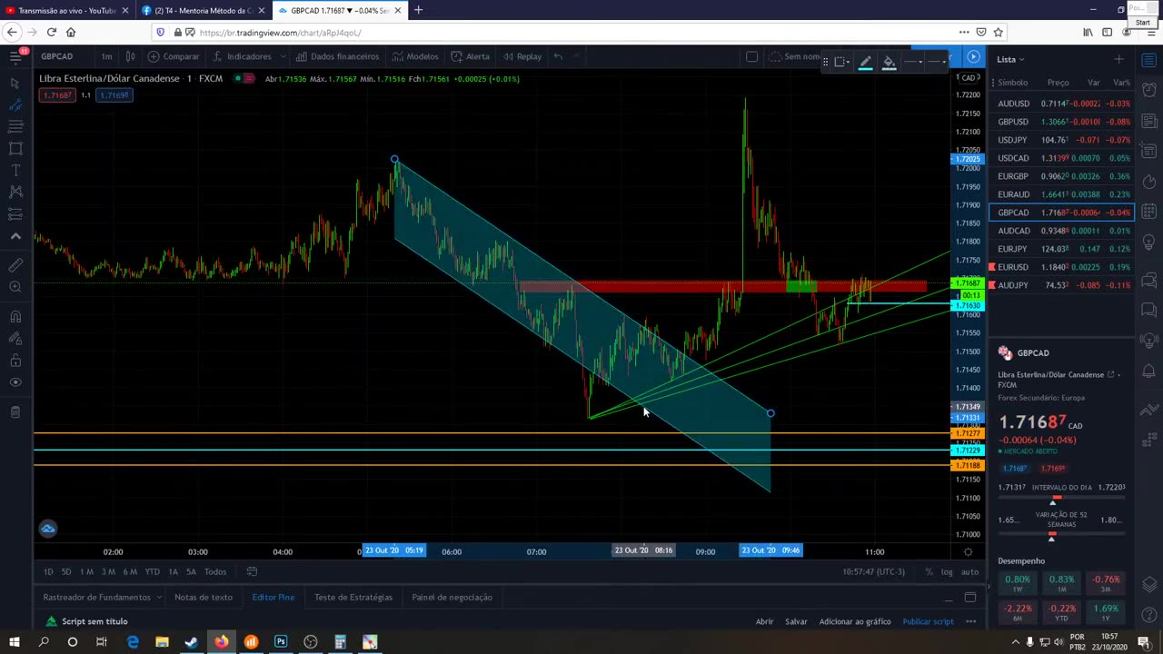Open Modelos templates

click(x=414, y=56)
